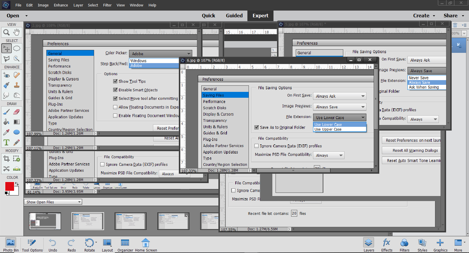Screen dimensions: 469x253
Task: Select the Gradient tool
Action: pyautogui.click(x=17, y=122)
